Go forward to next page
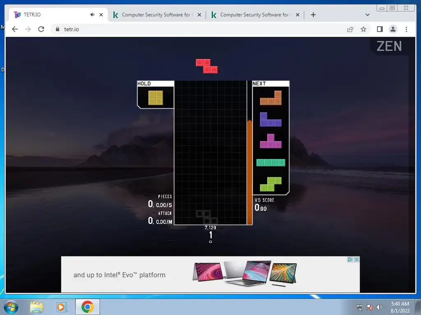This screenshot has height=315, width=421. [x=28, y=29]
